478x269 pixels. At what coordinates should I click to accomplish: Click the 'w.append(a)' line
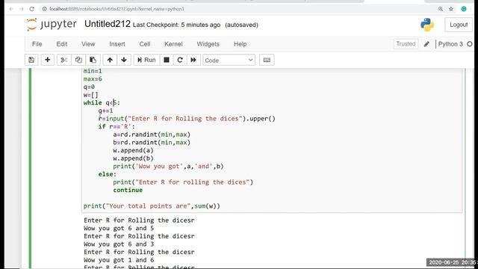click(x=133, y=150)
